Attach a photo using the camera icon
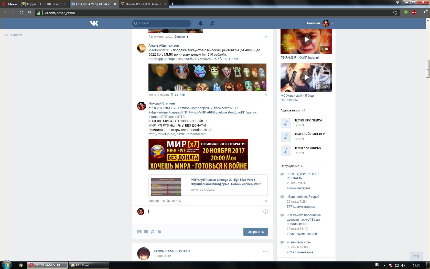Viewport: 430px width, 269px height. pyautogui.click(x=139, y=232)
